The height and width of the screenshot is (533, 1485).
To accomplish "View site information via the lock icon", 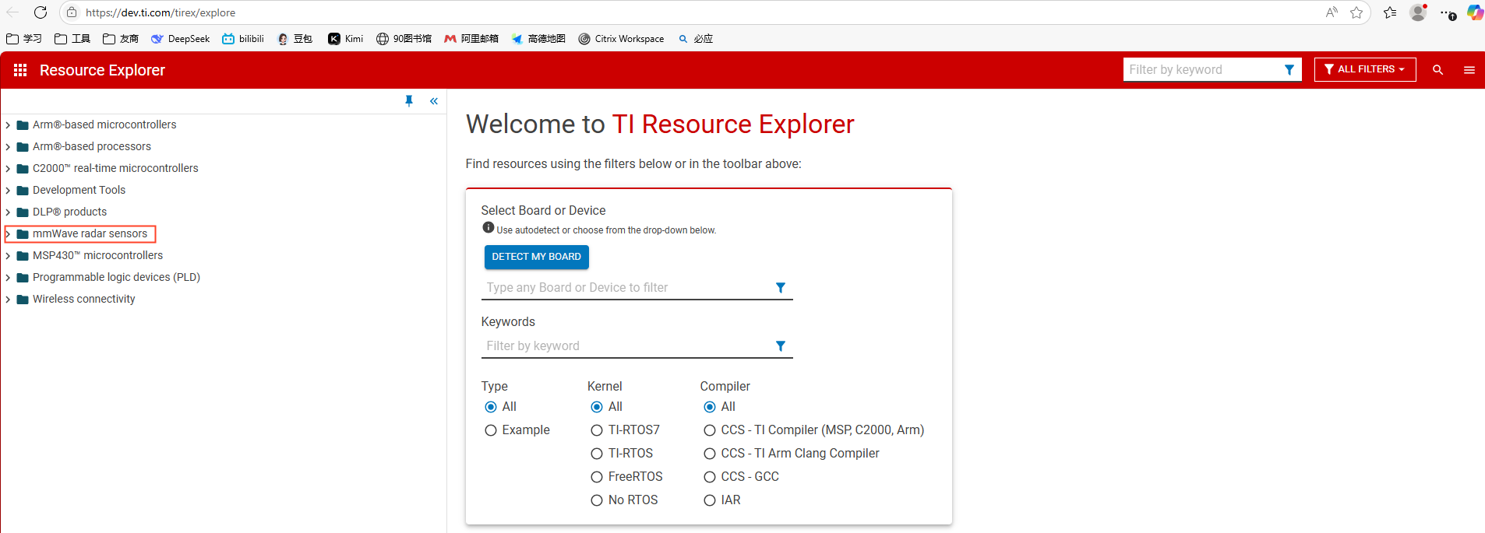I will click(72, 12).
